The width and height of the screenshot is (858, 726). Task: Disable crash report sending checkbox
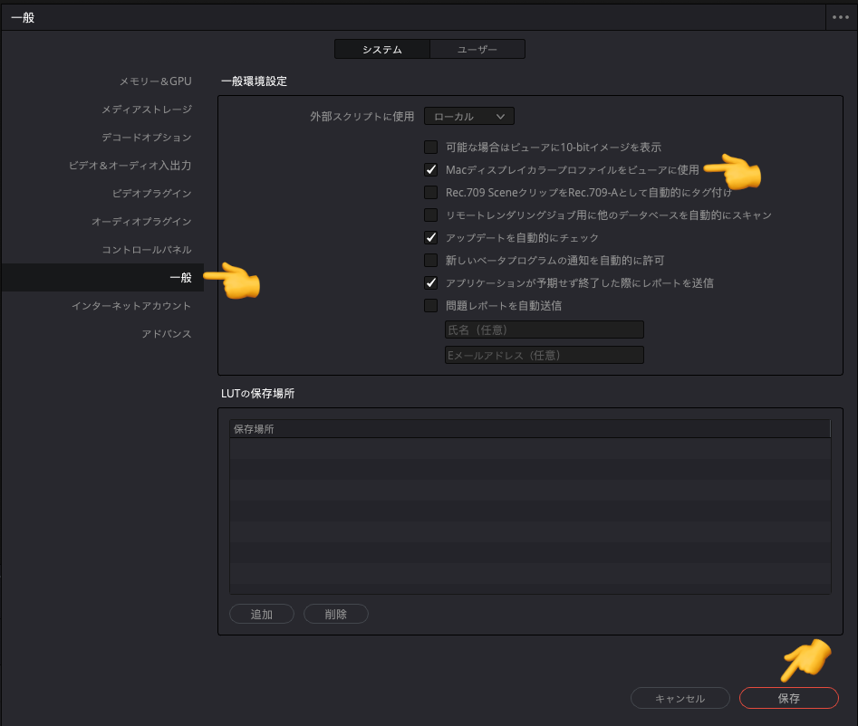click(431, 282)
